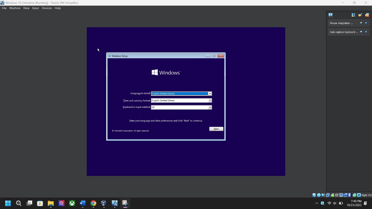Click the mouse integration status icon
This screenshot has height=209, width=372.
click(x=355, y=195)
